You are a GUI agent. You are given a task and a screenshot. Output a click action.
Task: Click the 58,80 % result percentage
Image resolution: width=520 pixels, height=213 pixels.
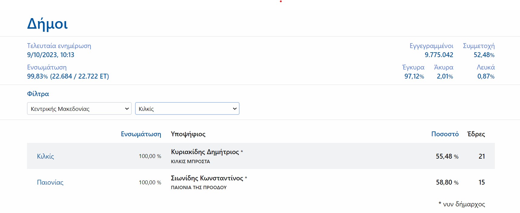447,182
